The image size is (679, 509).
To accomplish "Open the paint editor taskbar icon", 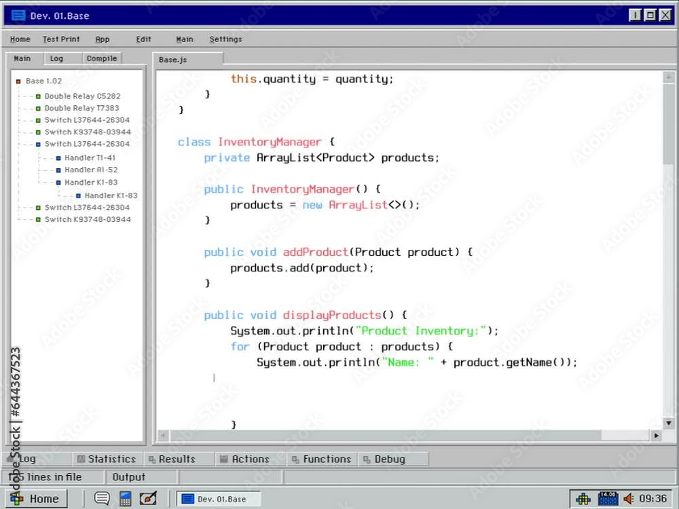I will click(148, 499).
